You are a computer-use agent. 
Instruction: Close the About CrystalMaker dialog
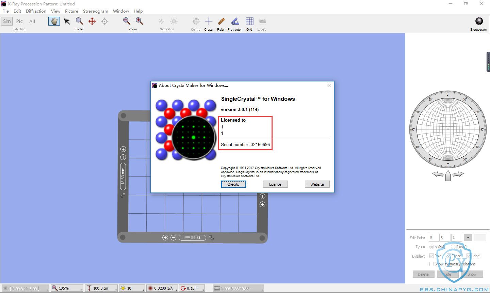(329, 86)
